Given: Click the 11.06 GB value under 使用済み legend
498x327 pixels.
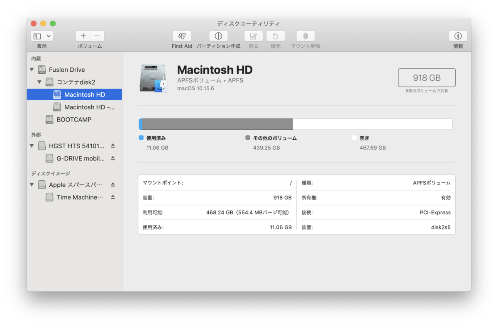Looking at the screenshot, I should (157, 148).
